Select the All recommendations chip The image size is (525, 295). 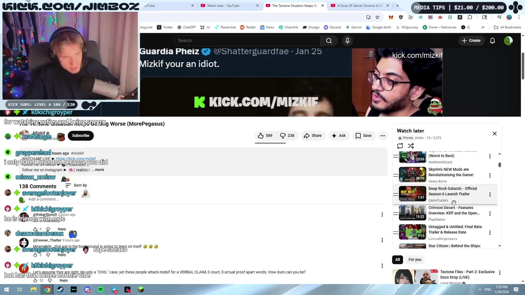click(x=397, y=259)
